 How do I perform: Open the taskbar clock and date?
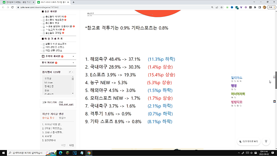point(264,153)
